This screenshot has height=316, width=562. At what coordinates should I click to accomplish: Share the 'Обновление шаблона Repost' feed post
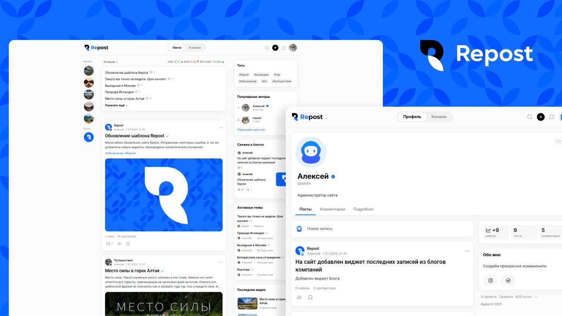[119, 244]
